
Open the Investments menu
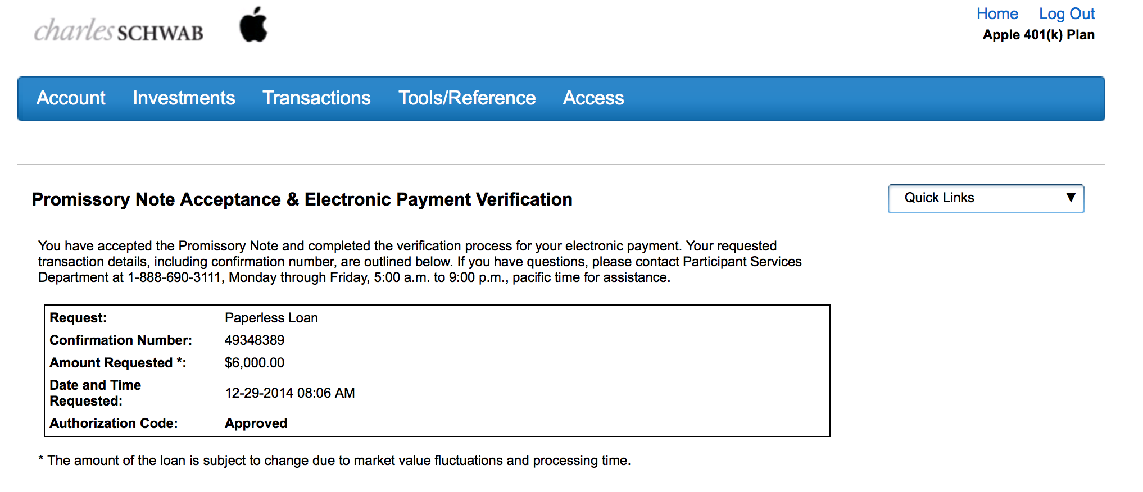pos(184,98)
